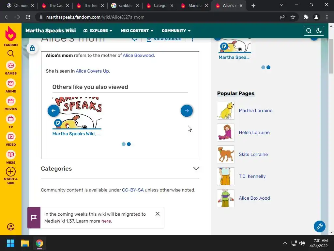Click View Source button
334x251 pixels.
pos(164,39)
